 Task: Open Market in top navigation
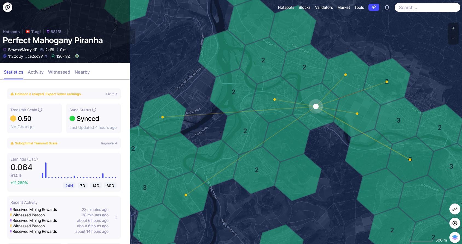[x=344, y=7]
